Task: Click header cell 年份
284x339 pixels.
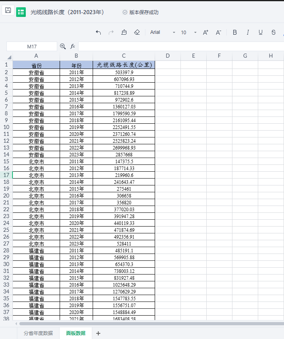Action: click(x=76, y=65)
